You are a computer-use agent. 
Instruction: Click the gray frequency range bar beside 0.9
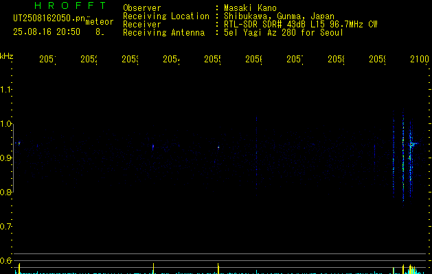point(13,158)
